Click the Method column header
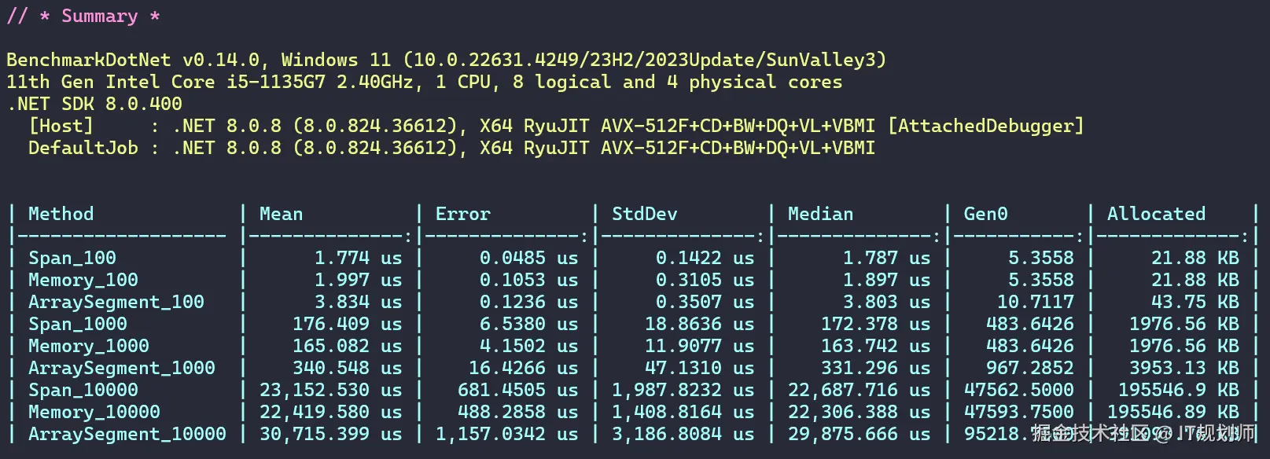 point(61,214)
